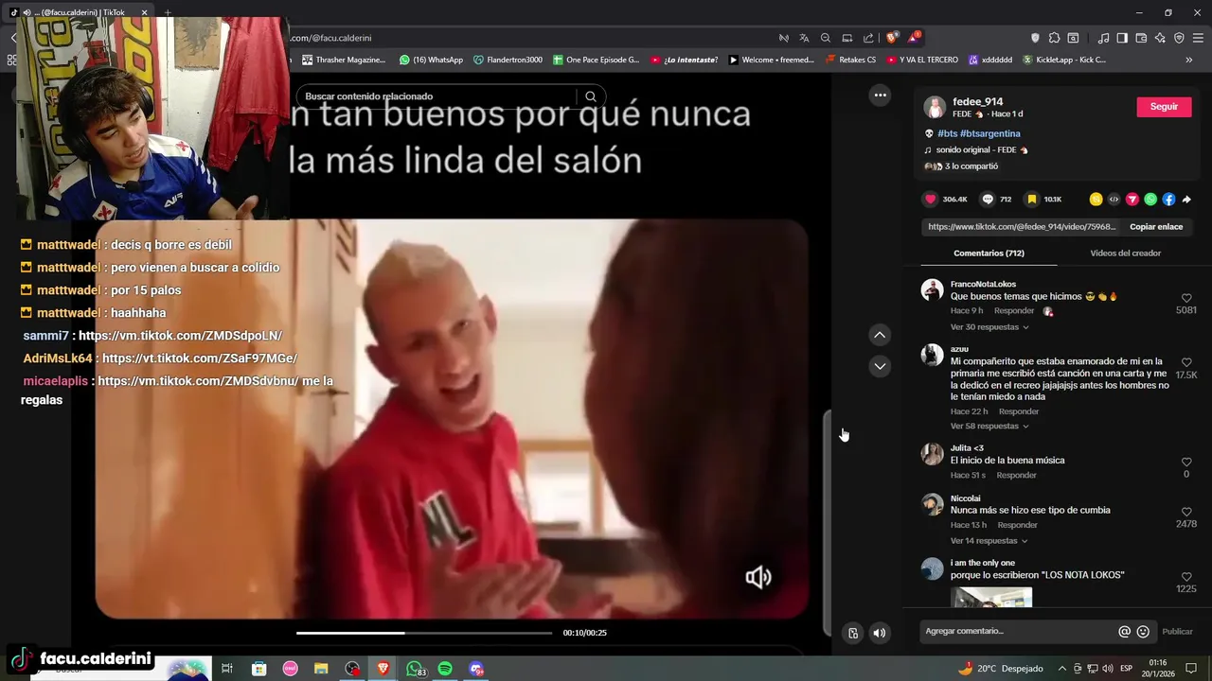Save video with the yellow bookmark icon
The height and width of the screenshot is (681, 1212).
click(x=1032, y=200)
